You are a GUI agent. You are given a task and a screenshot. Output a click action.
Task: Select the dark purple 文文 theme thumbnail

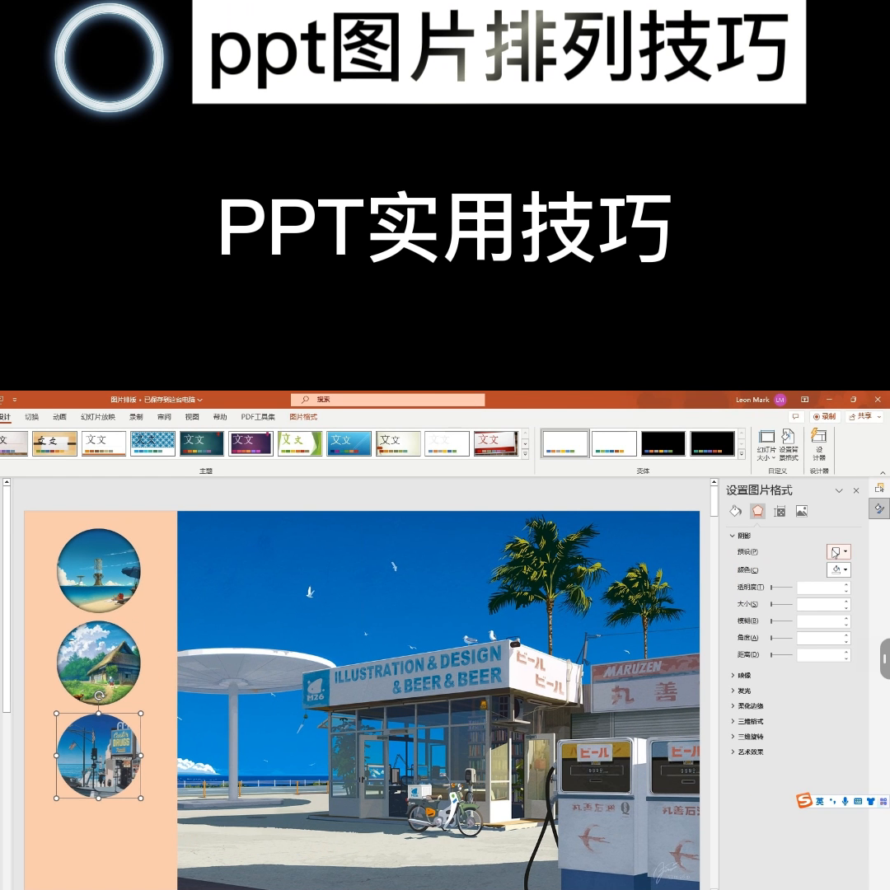coord(251,443)
